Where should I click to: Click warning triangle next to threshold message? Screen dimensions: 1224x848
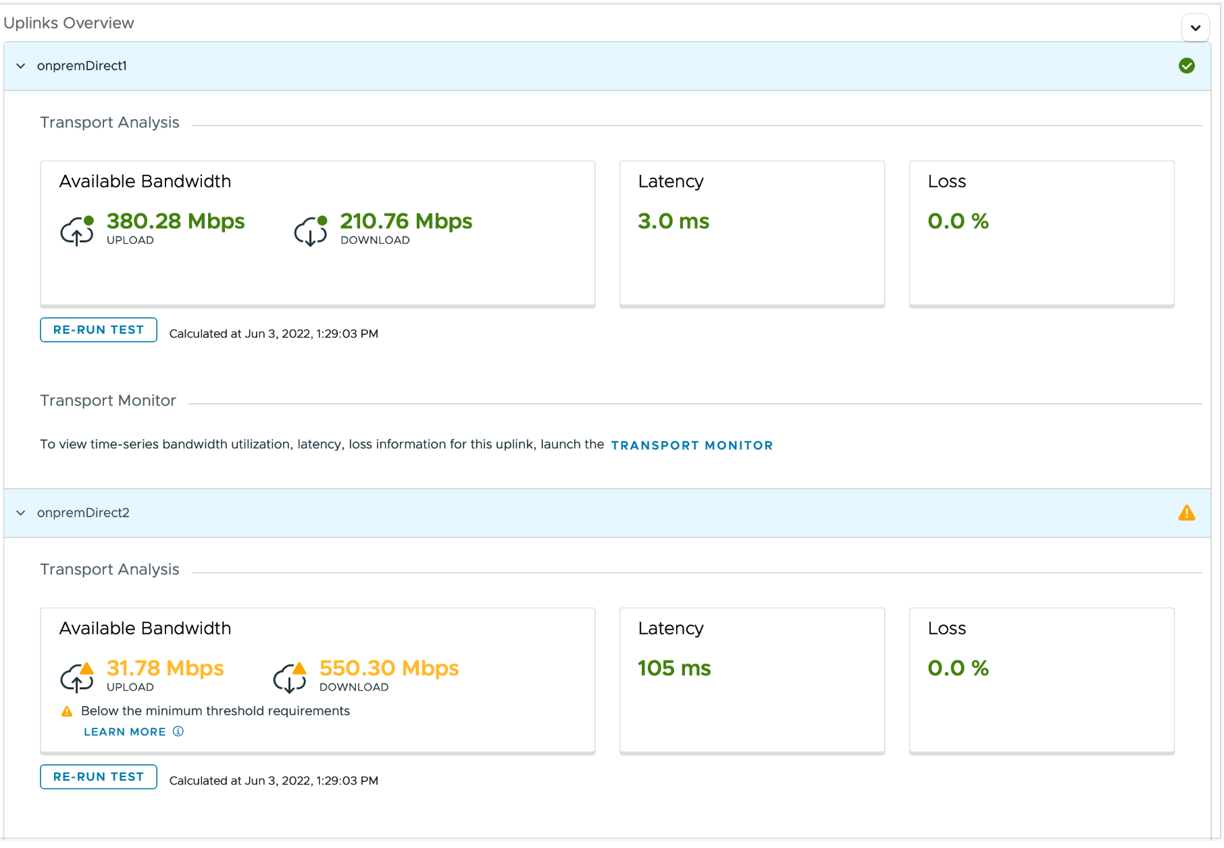tap(67, 712)
